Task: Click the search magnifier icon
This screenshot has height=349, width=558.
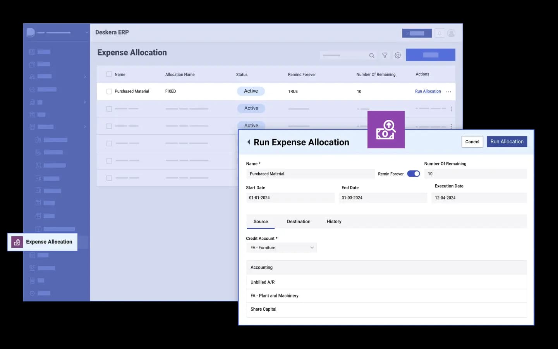Action: [372, 55]
